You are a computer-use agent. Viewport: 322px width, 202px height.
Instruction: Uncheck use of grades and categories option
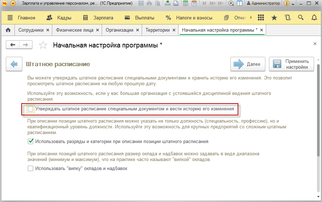click(x=31, y=142)
